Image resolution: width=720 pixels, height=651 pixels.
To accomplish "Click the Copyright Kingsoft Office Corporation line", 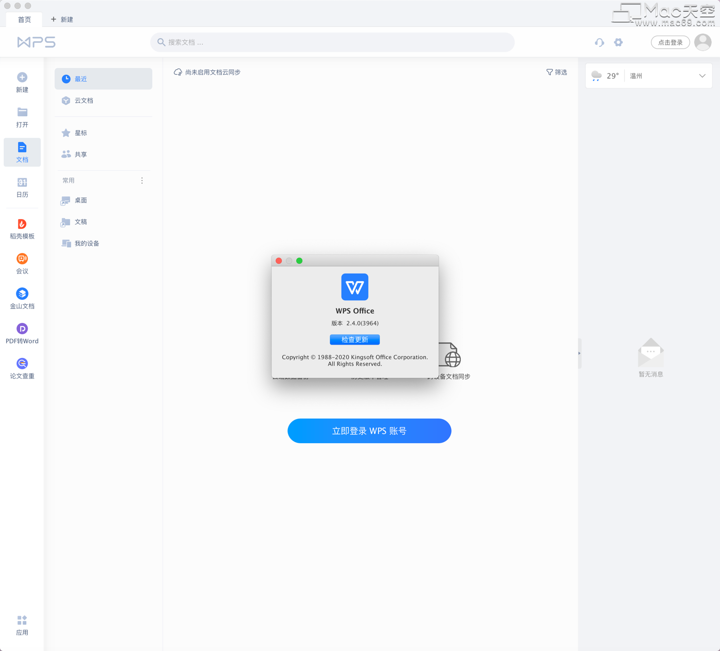I will tap(355, 357).
